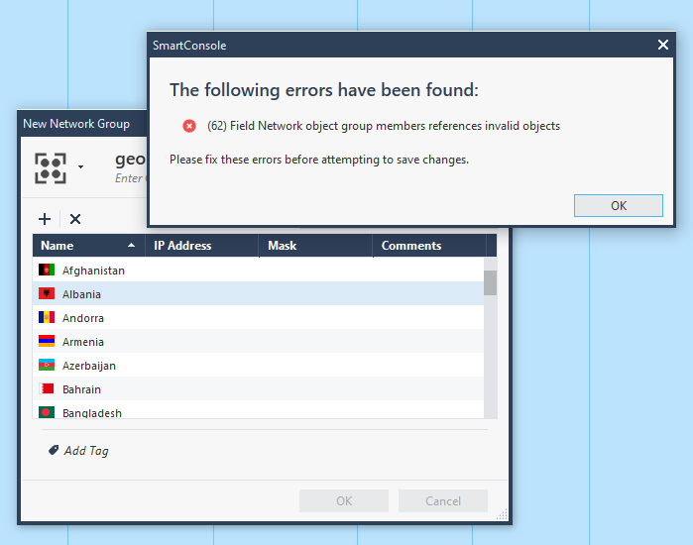Click OK in New Network Group window
Screen dimensions: 693x545
(344, 500)
